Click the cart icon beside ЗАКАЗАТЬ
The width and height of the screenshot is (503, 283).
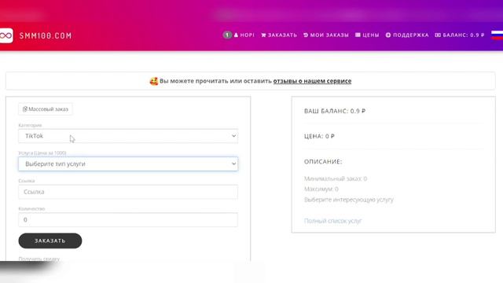tap(263, 35)
